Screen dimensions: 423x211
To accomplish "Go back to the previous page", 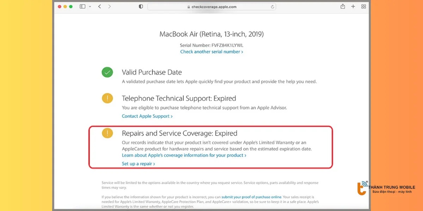I will tap(99, 7).
